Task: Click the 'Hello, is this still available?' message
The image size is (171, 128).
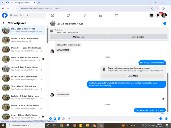Action: point(68,45)
